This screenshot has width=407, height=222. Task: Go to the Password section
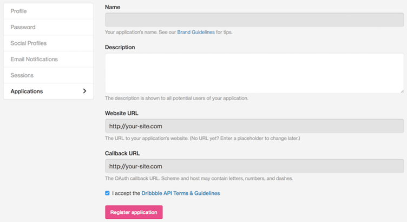tap(49, 27)
